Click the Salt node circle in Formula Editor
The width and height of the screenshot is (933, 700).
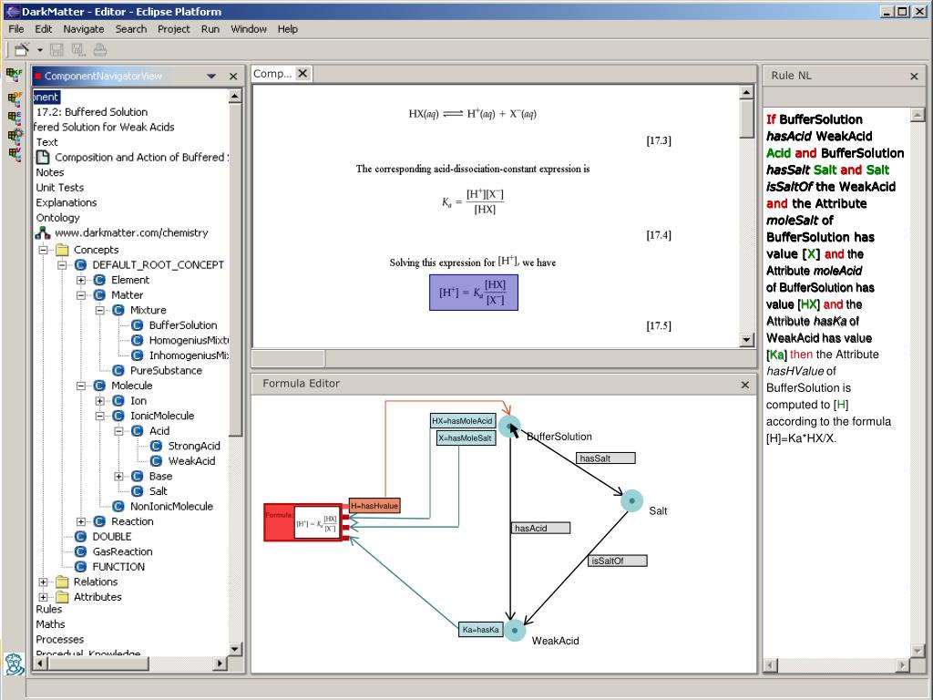pos(632,500)
